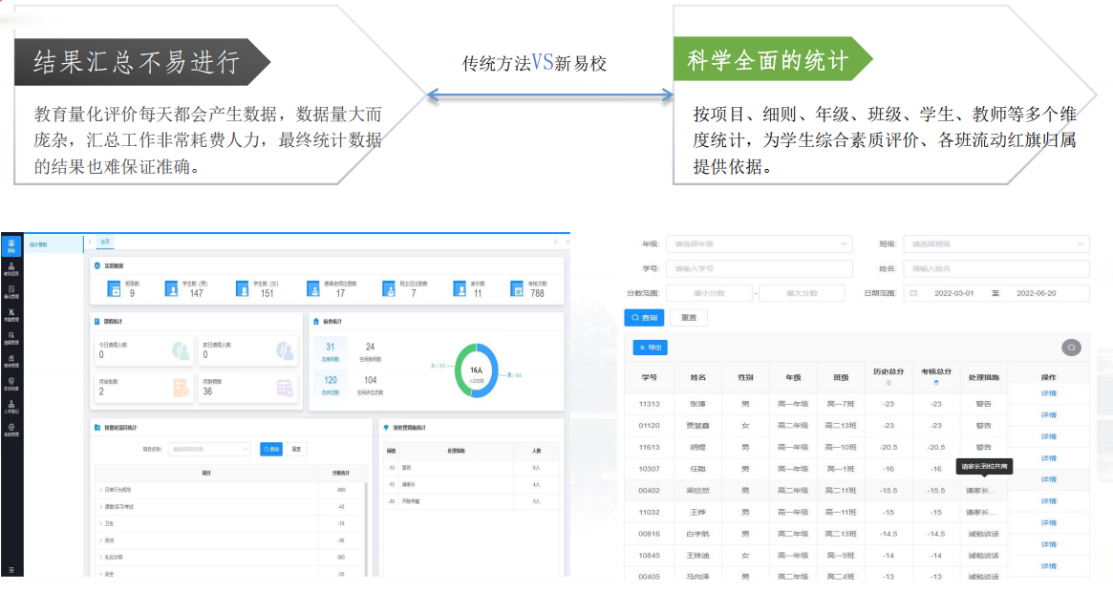This screenshot has width=1113, height=591.
Task: Open the 年级 grade dropdown
Action: pos(758,243)
